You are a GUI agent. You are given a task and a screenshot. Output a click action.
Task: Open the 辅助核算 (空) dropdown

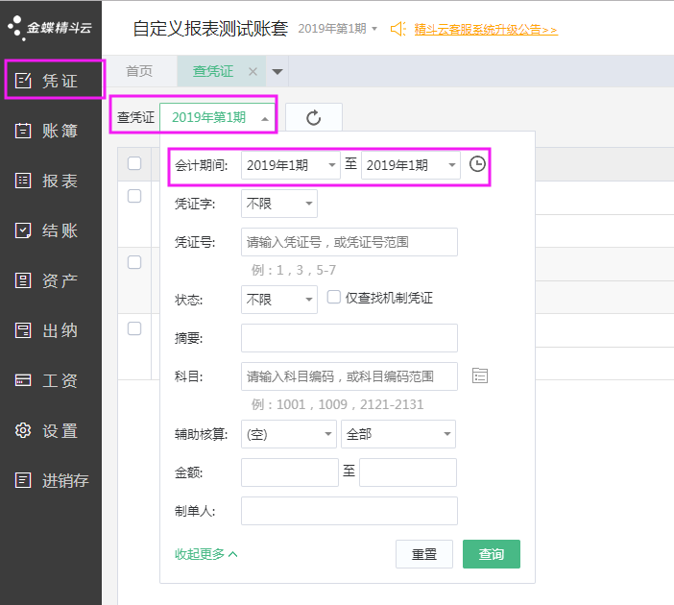(x=289, y=434)
